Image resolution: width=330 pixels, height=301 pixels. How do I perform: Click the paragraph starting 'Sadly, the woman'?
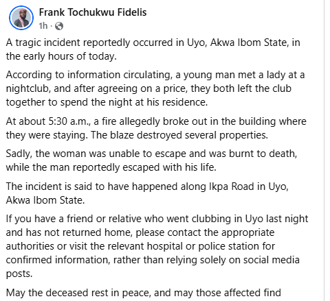pyautogui.click(x=151, y=160)
